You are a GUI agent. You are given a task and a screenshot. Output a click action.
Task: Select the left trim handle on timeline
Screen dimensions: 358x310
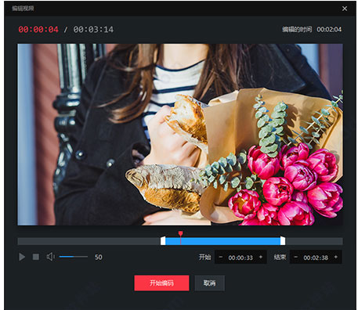pos(163,241)
